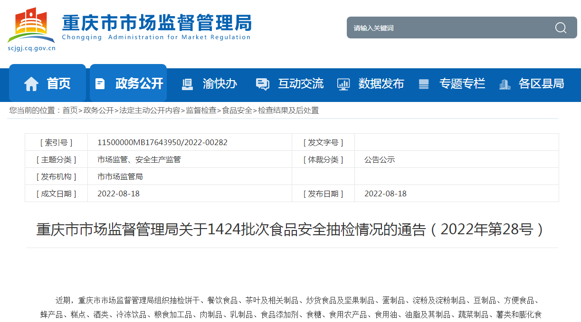Click the 检查结果及后处置 breadcrumb link
Image resolution: width=581 pixels, height=322 pixels.
tap(288, 110)
